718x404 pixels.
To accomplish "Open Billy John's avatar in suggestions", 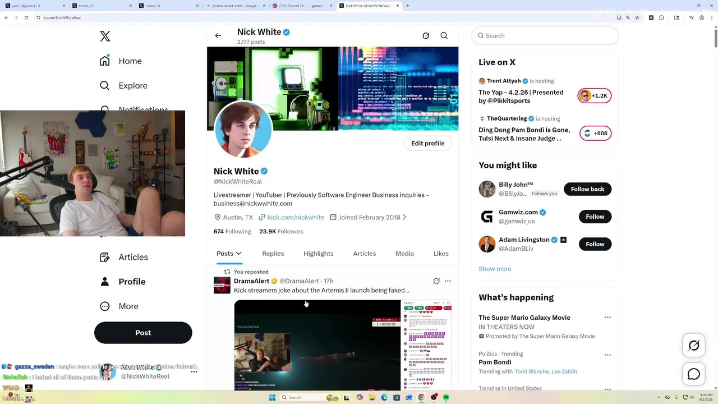I will (487, 189).
